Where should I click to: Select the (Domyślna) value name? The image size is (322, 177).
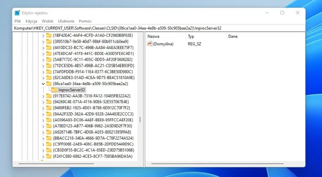(x=163, y=44)
